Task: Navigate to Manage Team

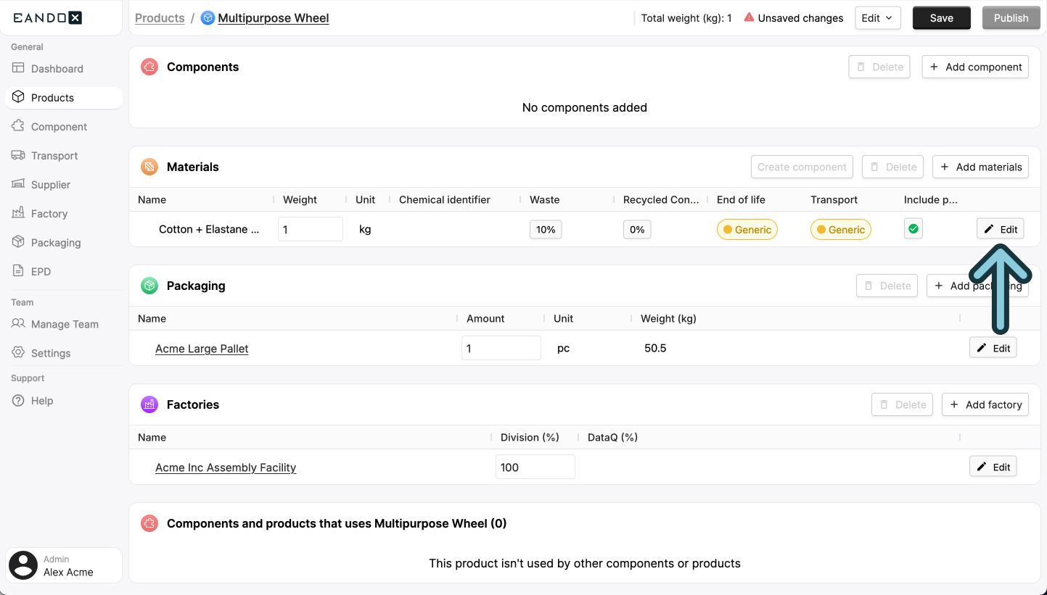Action: (x=65, y=324)
